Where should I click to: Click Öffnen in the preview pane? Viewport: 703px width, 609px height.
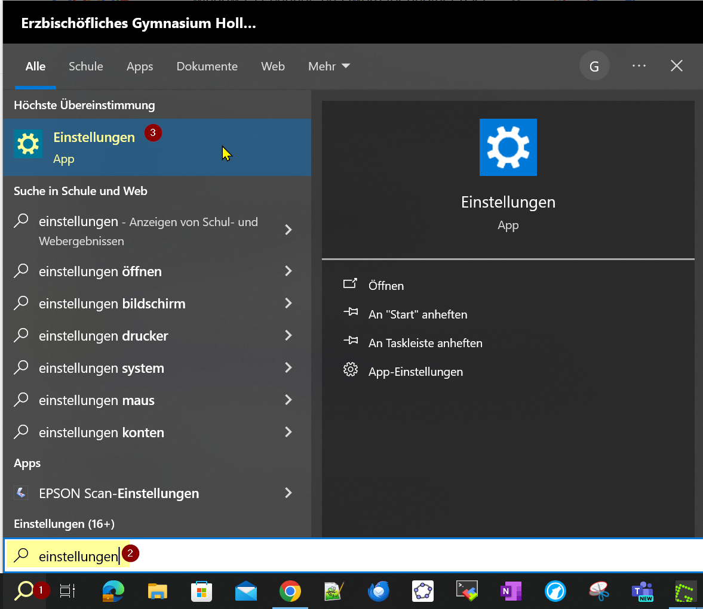pyautogui.click(x=386, y=286)
